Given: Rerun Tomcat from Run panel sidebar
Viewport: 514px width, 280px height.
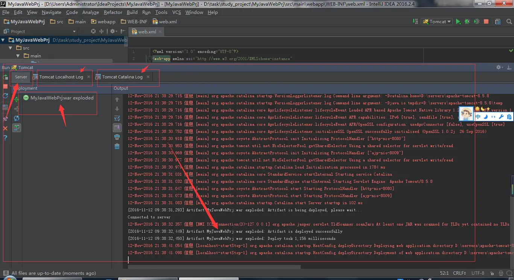Looking at the screenshot, I should (5, 77).
